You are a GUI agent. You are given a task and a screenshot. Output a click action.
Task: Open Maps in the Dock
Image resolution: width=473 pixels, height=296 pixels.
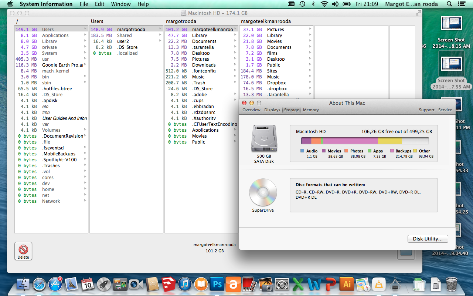click(x=363, y=284)
